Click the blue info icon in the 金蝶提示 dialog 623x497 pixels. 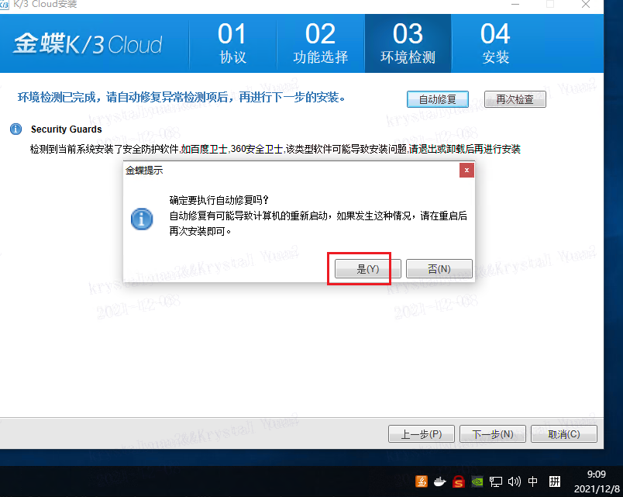141,219
